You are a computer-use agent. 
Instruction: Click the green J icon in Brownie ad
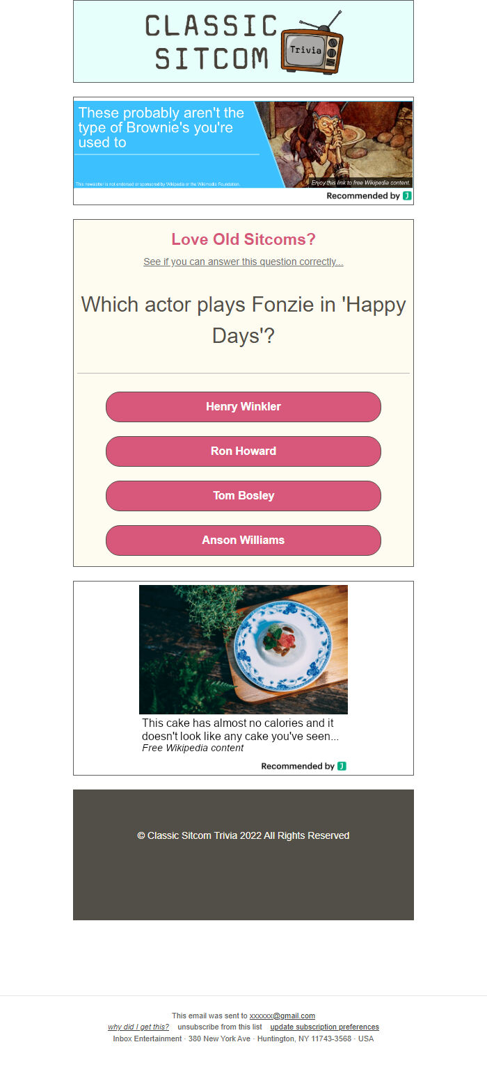click(407, 196)
